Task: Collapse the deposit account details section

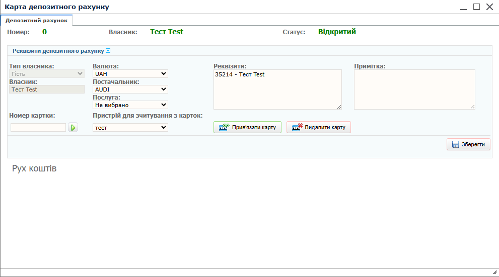Action: pyautogui.click(x=108, y=51)
